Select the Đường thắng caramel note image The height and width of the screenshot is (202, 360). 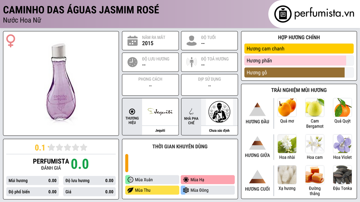[315, 175]
